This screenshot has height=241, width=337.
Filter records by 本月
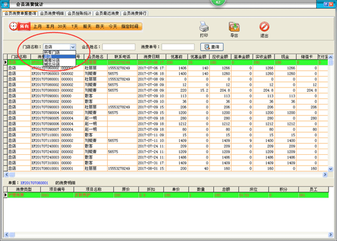tap(50, 26)
